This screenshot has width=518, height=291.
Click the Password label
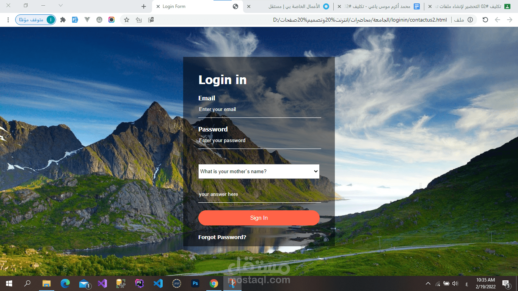pyautogui.click(x=213, y=129)
